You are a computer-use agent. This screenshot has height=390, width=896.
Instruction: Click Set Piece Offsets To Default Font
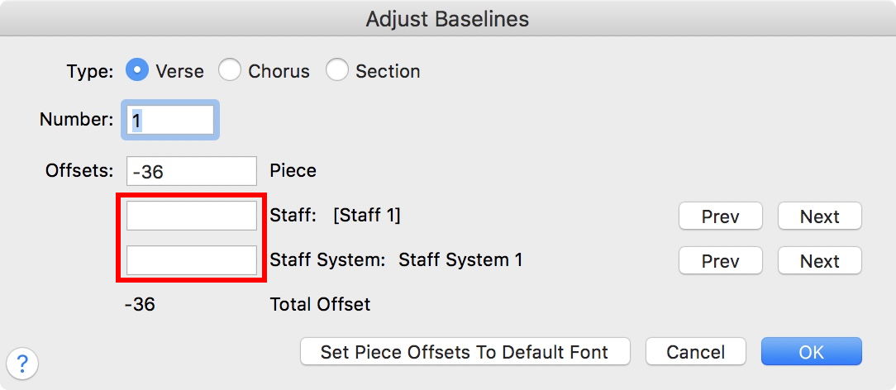(465, 352)
